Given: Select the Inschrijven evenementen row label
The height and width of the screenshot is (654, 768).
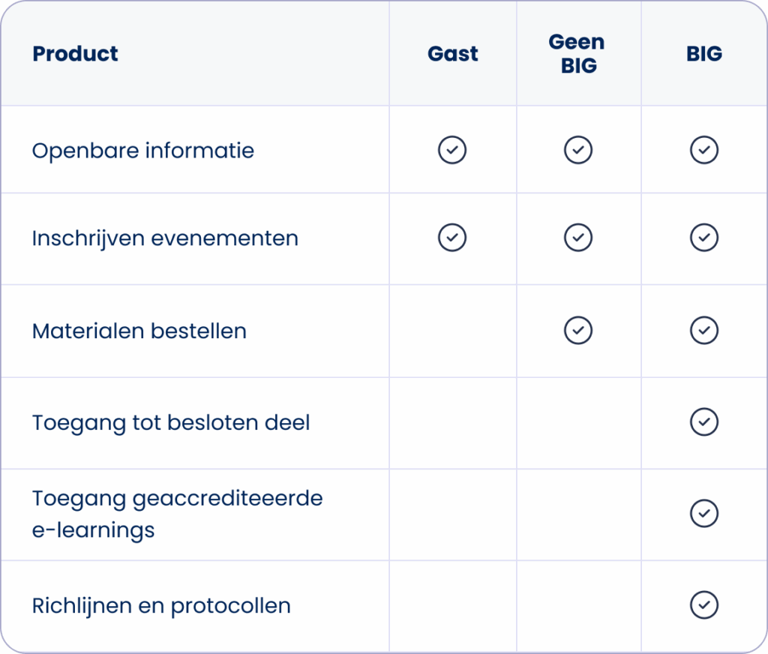Looking at the screenshot, I should [165, 238].
